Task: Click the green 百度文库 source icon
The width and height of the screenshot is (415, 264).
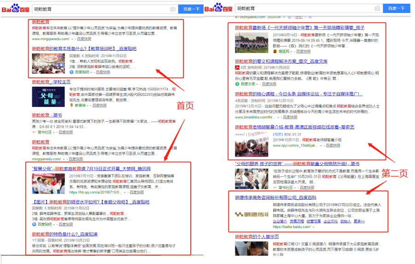Action: (237, 84)
